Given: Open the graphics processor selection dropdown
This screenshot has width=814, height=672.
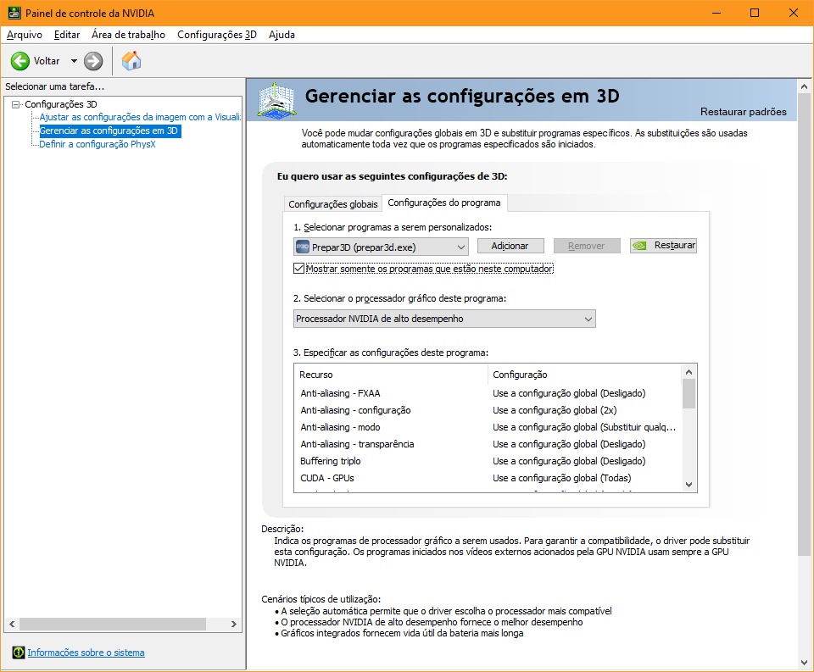Looking at the screenshot, I should click(444, 319).
